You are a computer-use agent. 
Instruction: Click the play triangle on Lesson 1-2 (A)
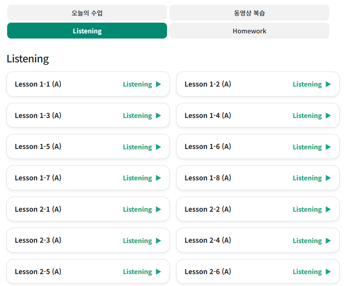329,84
